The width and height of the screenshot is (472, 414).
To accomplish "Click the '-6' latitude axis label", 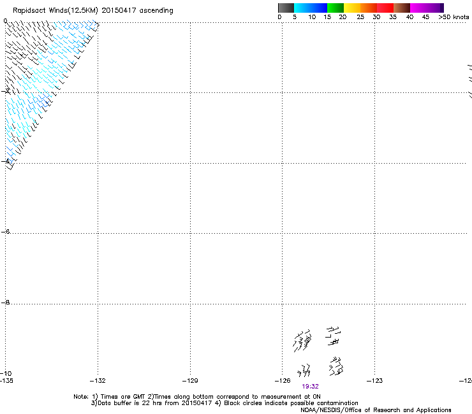I will pos(5,231).
